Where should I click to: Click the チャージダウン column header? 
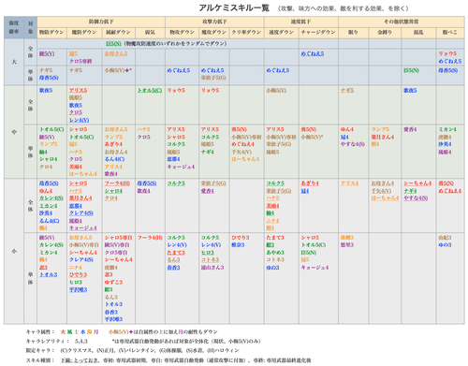tap(318, 32)
